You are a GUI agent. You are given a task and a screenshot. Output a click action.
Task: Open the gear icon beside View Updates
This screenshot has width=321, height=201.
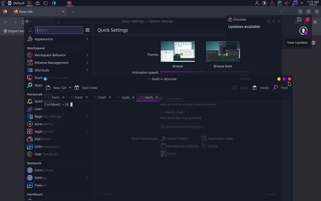313,42
